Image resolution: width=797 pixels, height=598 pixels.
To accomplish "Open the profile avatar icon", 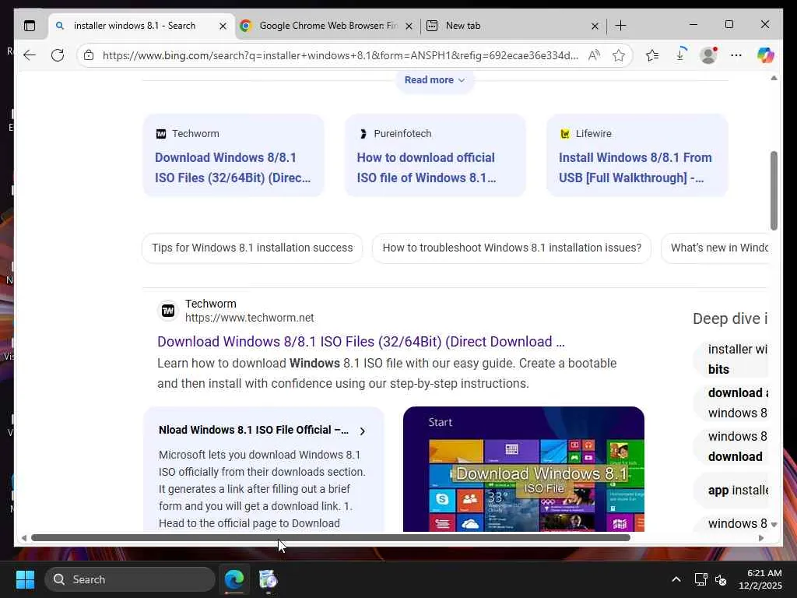I will point(708,55).
